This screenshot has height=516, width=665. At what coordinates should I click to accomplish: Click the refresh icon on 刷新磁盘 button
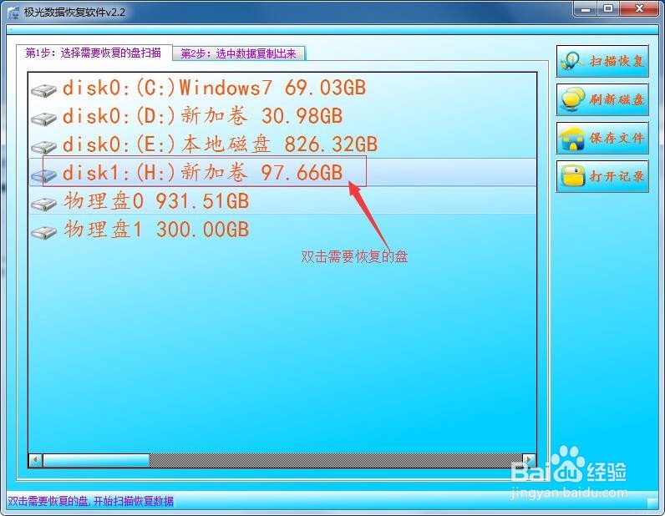[572, 99]
